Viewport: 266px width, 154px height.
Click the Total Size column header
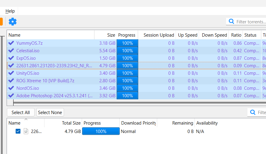coord(63,123)
